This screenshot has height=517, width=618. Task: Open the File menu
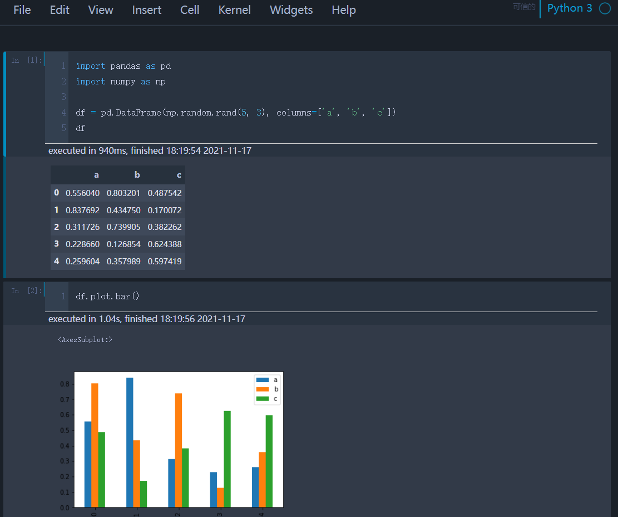(22, 10)
